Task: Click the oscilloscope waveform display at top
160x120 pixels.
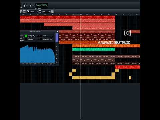Action: [42, 5]
